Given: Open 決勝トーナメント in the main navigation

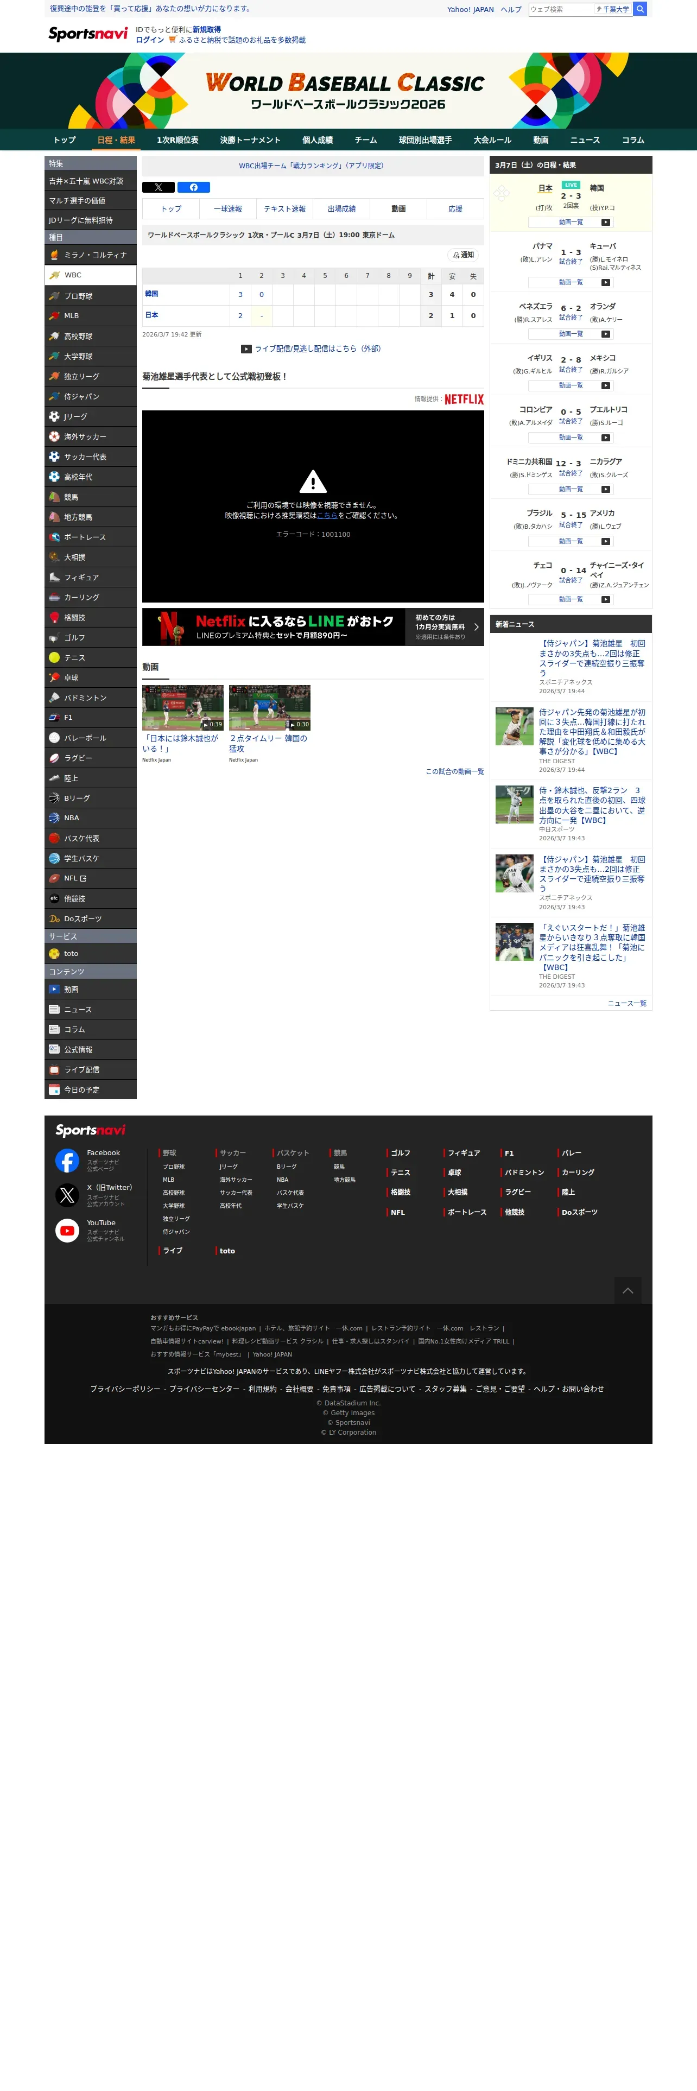Looking at the screenshot, I should [250, 141].
